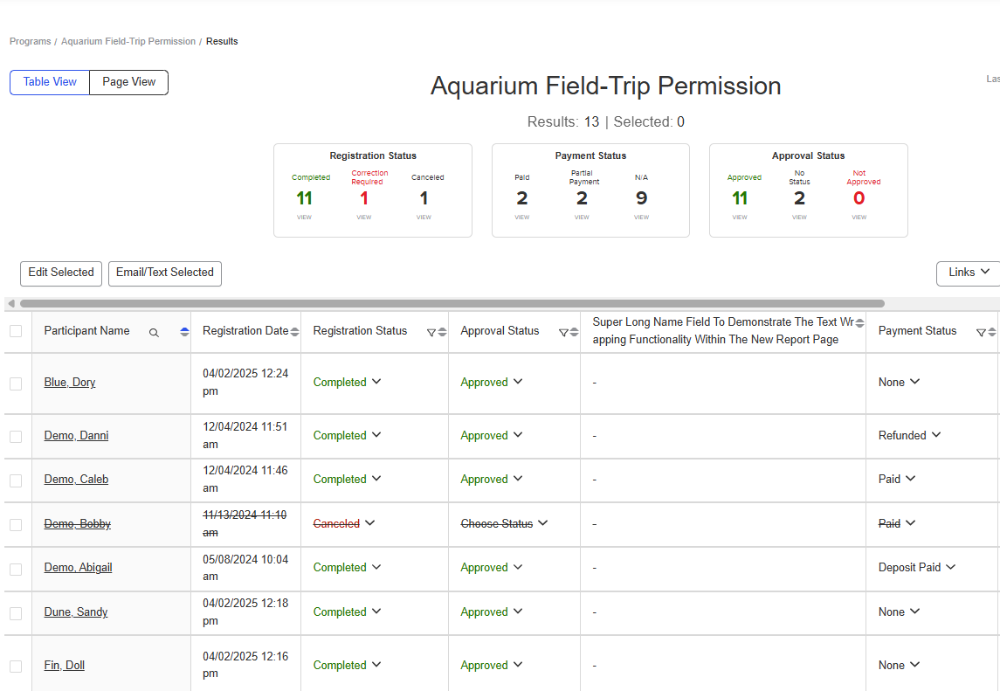Open the Choose Status dropdown for Demo, Bobby

pos(504,523)
